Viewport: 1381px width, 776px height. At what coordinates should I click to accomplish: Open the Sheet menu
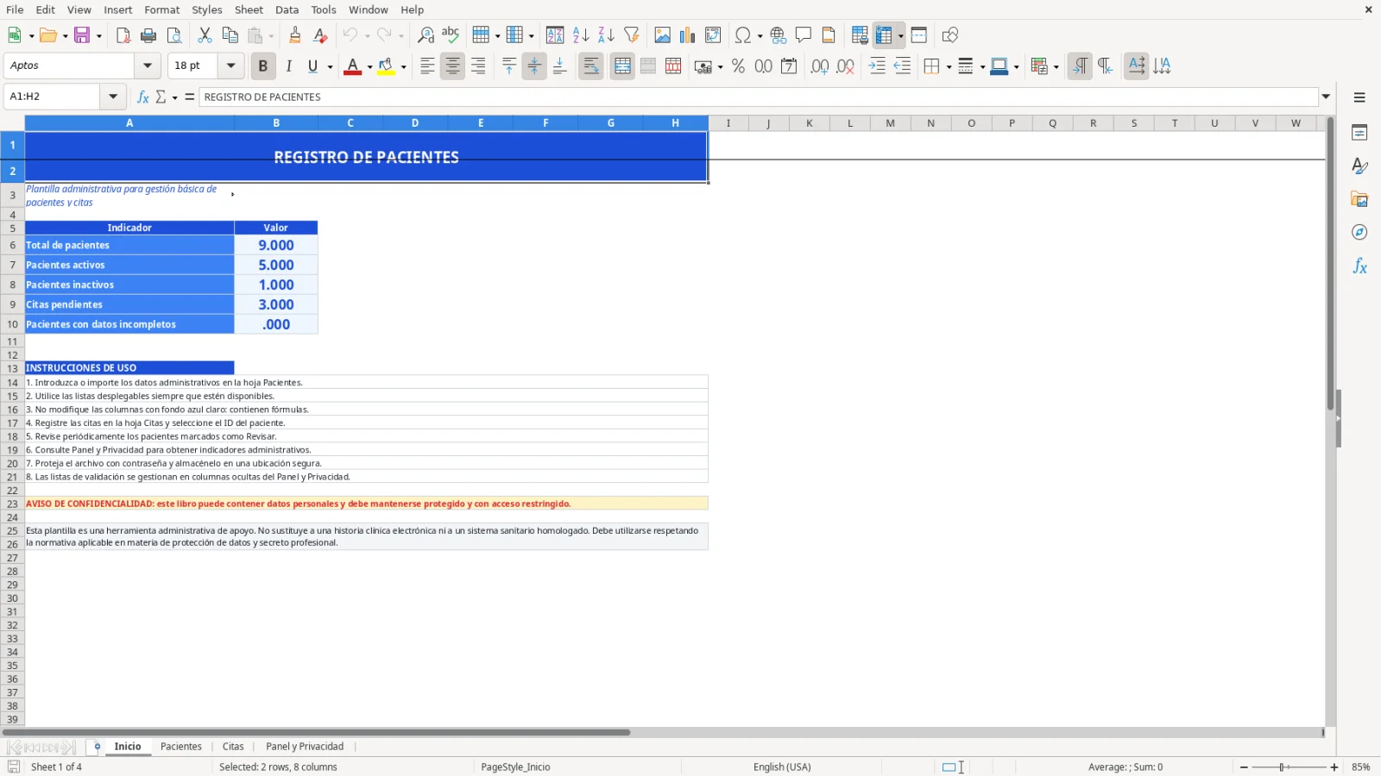249,9
